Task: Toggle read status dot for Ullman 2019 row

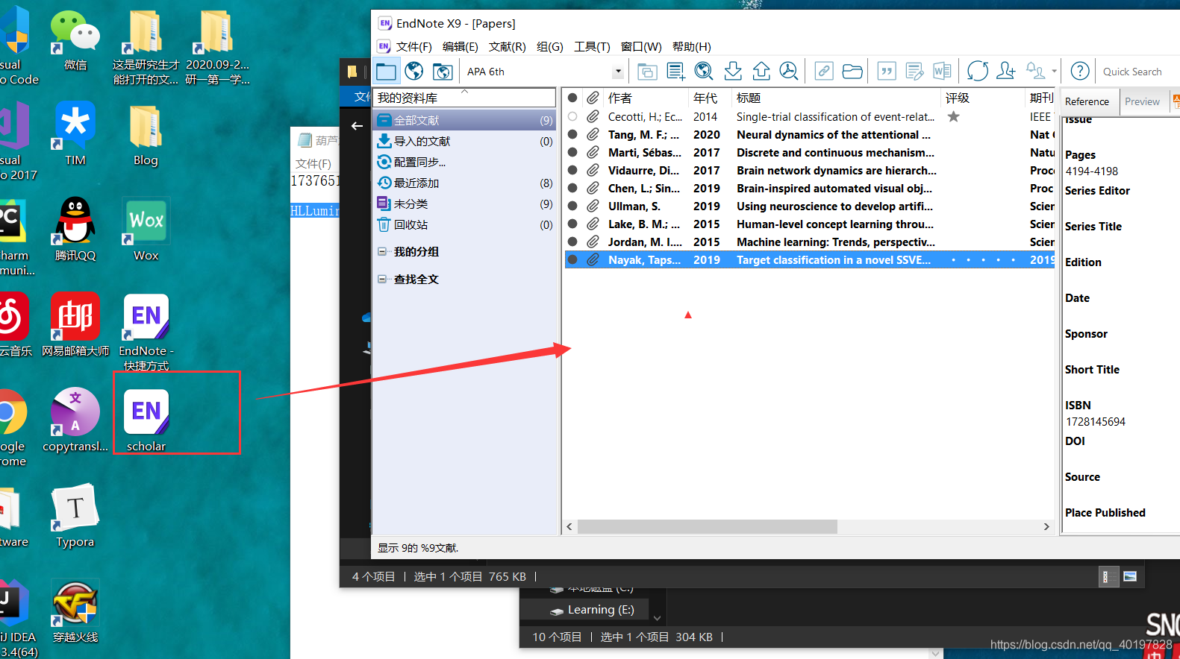Action: (572, 206)
